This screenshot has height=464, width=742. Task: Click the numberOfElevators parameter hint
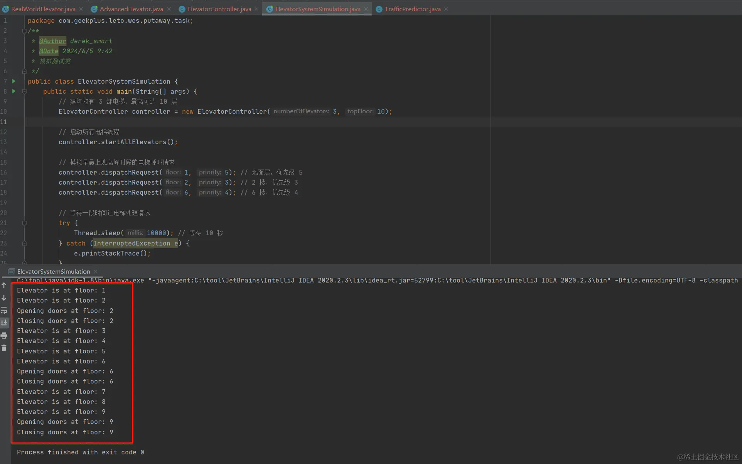[x=302, y=111]
